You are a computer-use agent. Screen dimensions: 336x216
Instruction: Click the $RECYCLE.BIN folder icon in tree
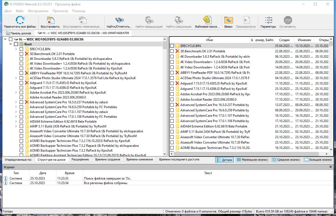27,49
